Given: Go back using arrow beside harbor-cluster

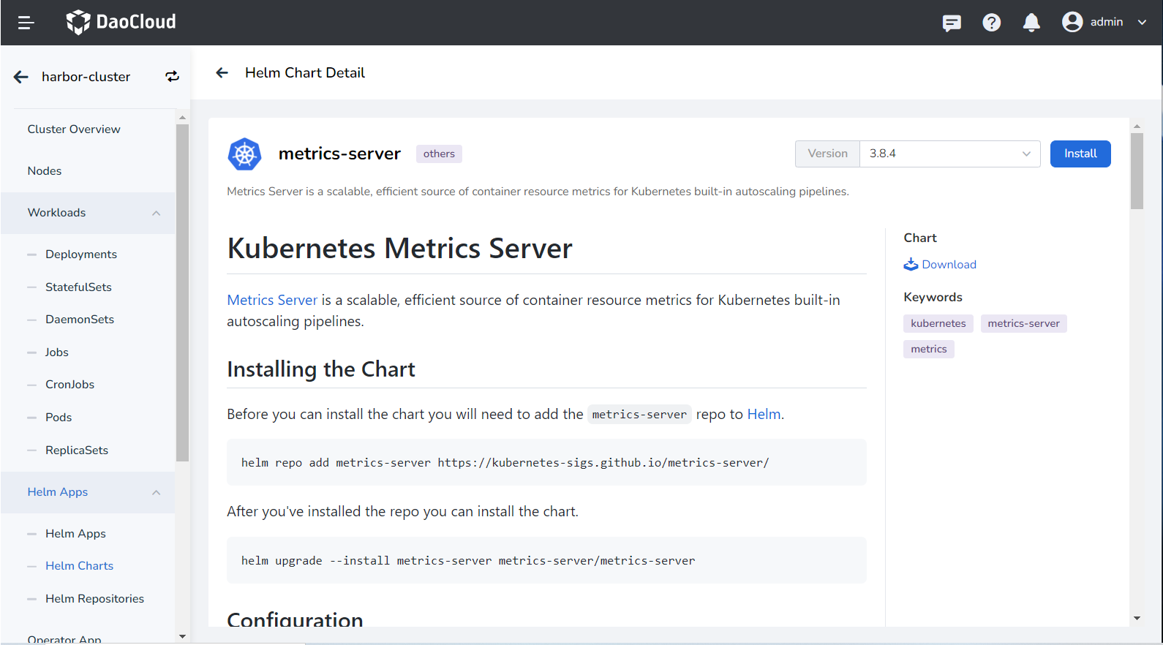Looking at the screenshot, I should 21,77.
